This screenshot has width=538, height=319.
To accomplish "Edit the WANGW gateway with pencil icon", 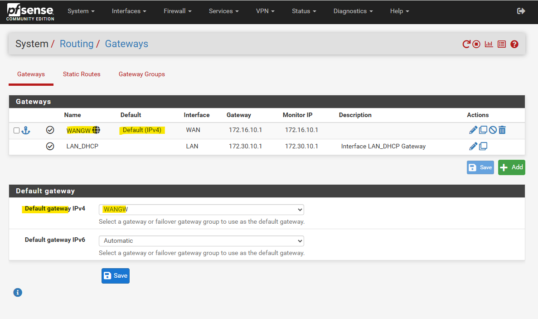I will pos(473,130).
